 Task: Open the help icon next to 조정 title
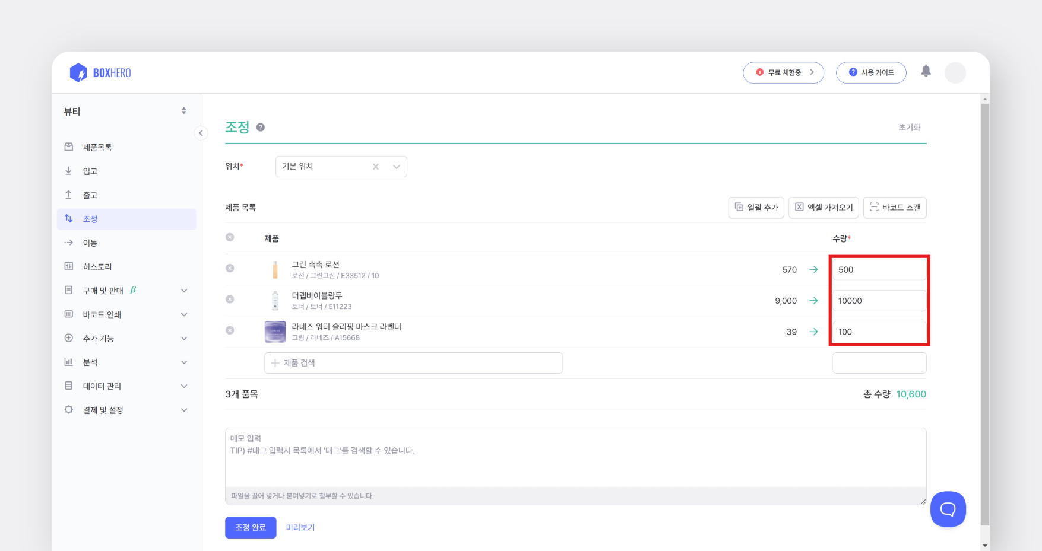click(260, 126)
